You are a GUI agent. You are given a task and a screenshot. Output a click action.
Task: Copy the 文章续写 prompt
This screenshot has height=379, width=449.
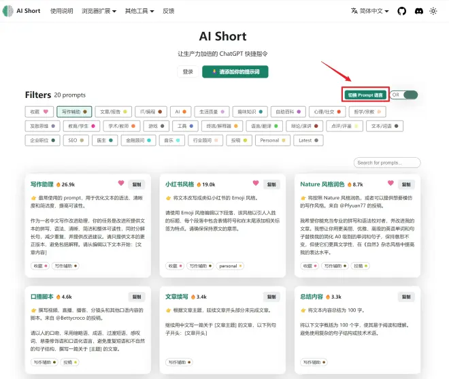271,297
